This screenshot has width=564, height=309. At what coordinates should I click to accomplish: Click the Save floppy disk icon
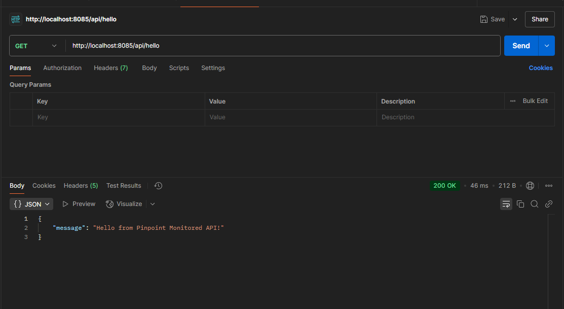point(484,19)
